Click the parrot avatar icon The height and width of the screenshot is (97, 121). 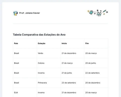16,13
